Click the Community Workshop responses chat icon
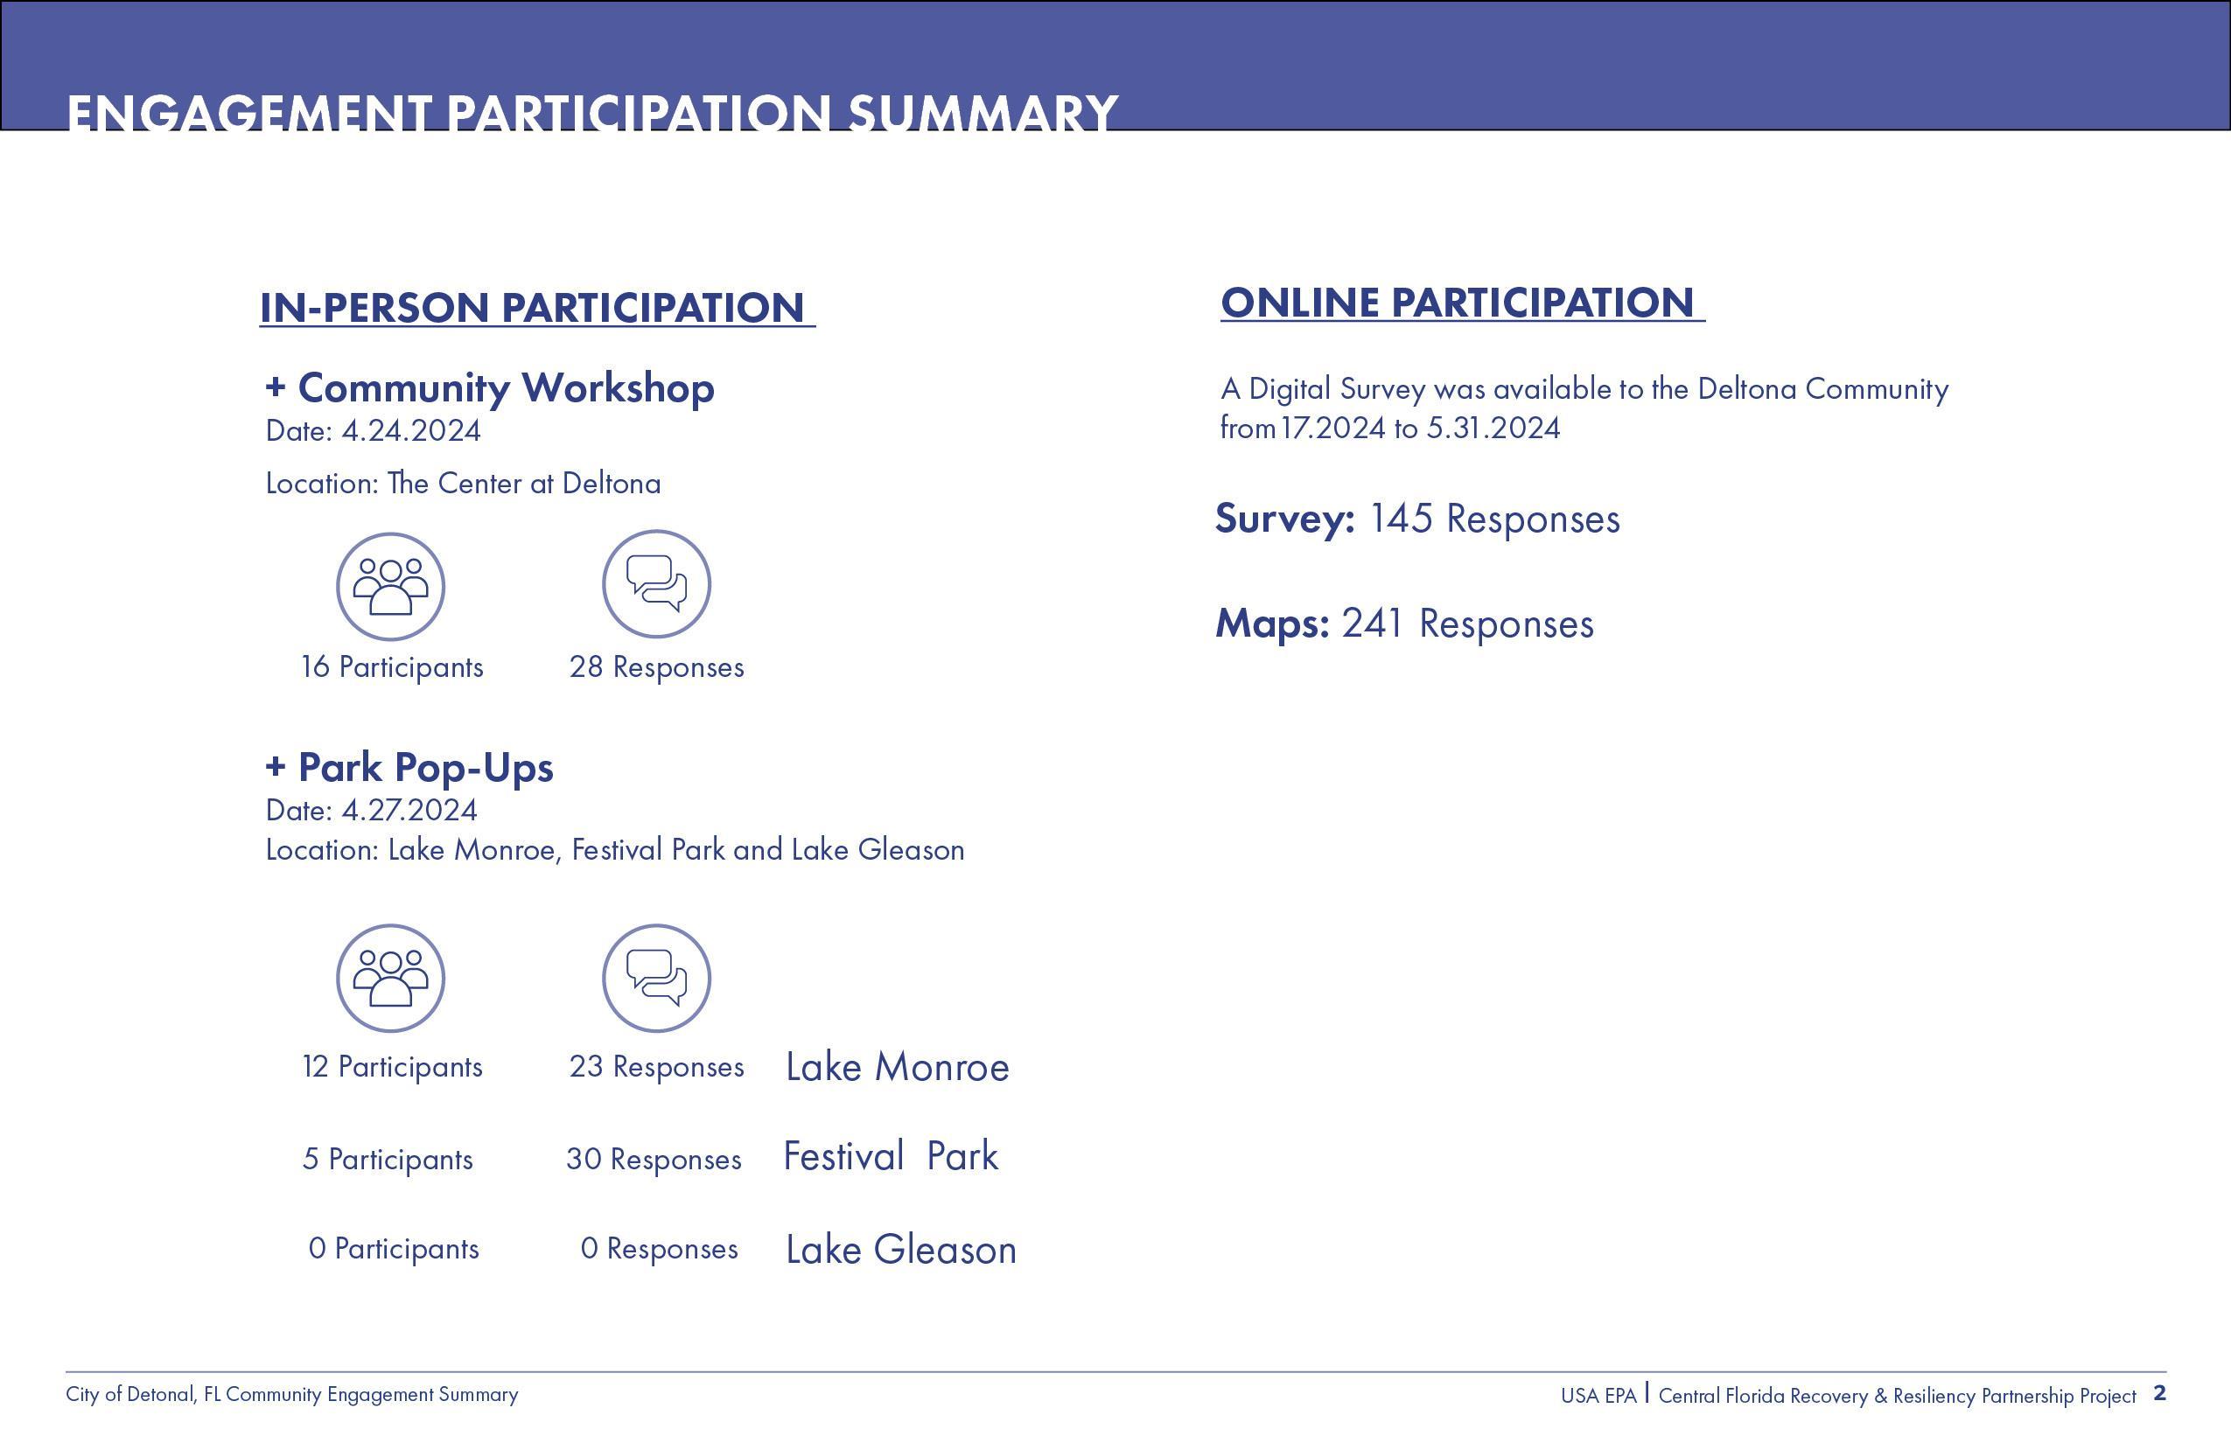 tap(656, 584)
